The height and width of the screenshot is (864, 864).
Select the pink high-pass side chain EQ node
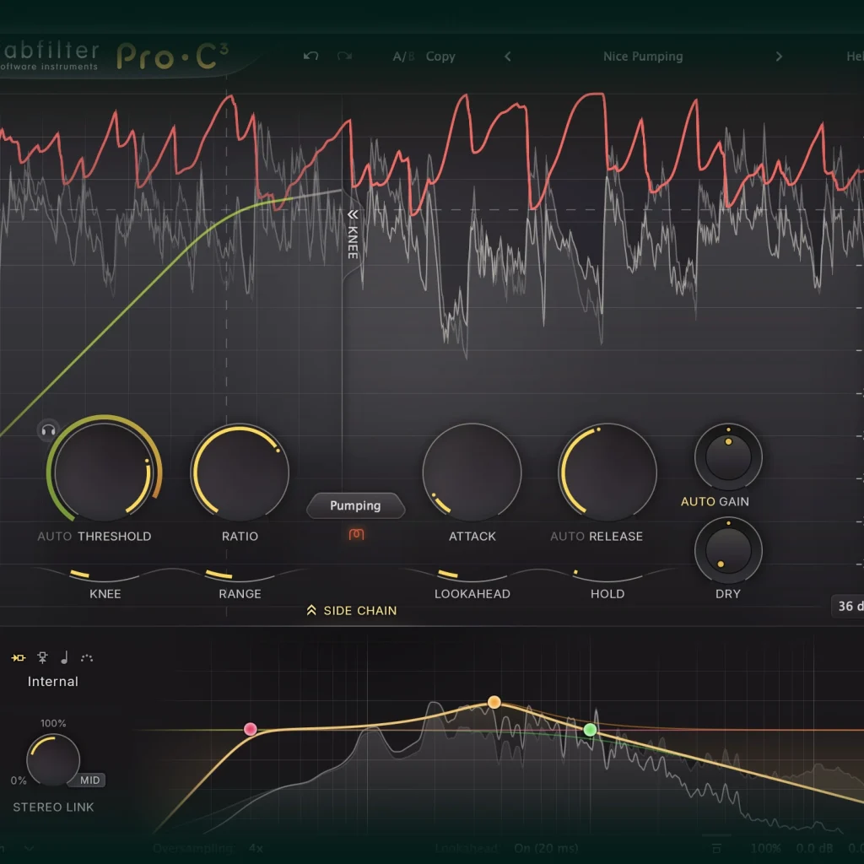[x=250, y=730]
